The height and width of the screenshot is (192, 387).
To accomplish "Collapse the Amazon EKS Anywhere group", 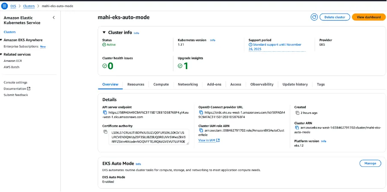I will click(x=1, y=40).
